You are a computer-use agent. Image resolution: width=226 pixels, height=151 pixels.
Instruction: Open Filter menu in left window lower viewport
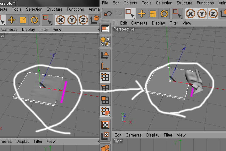(x=38, y=141)
